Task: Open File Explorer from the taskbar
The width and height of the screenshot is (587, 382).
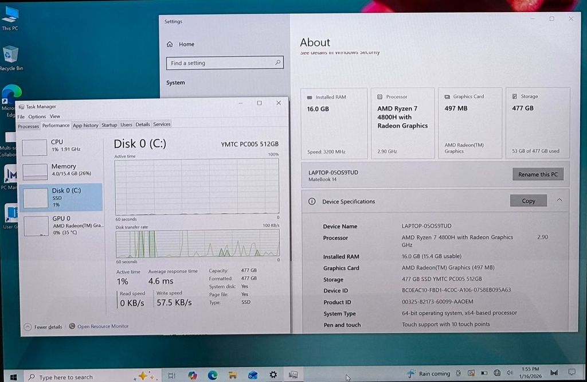Action: click(233, 375)
